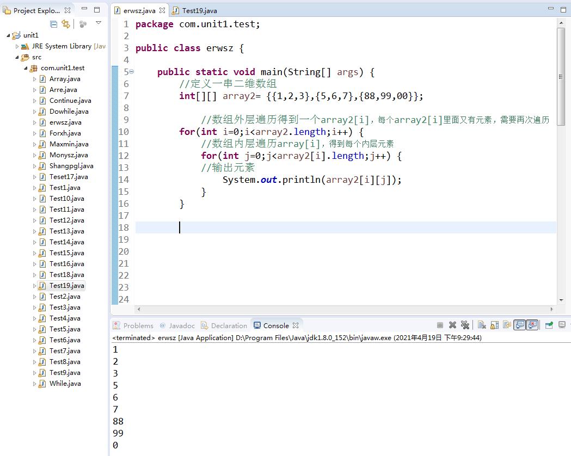Expand the Array.java file node
The height and width of the screenshot is (456, 571).
pos(34,79)
